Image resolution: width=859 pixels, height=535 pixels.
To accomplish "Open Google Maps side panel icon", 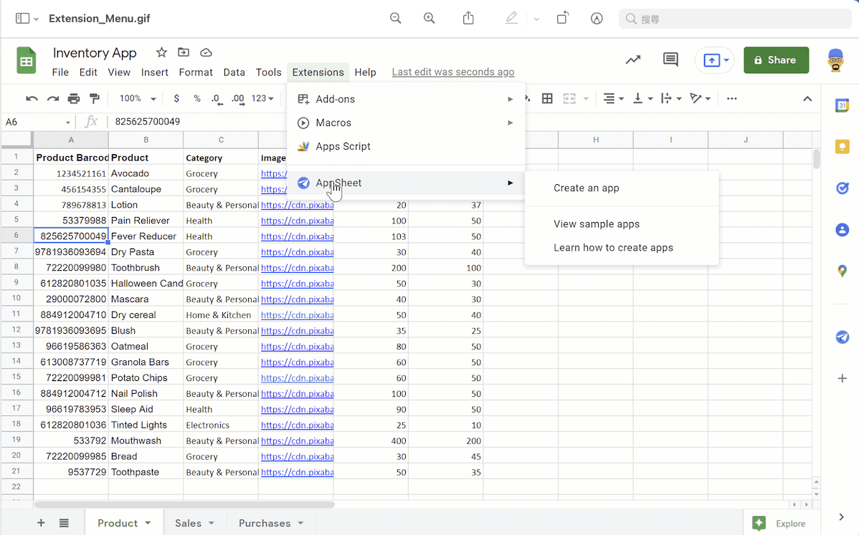I will pyautogui.click(x=842, y=271).
